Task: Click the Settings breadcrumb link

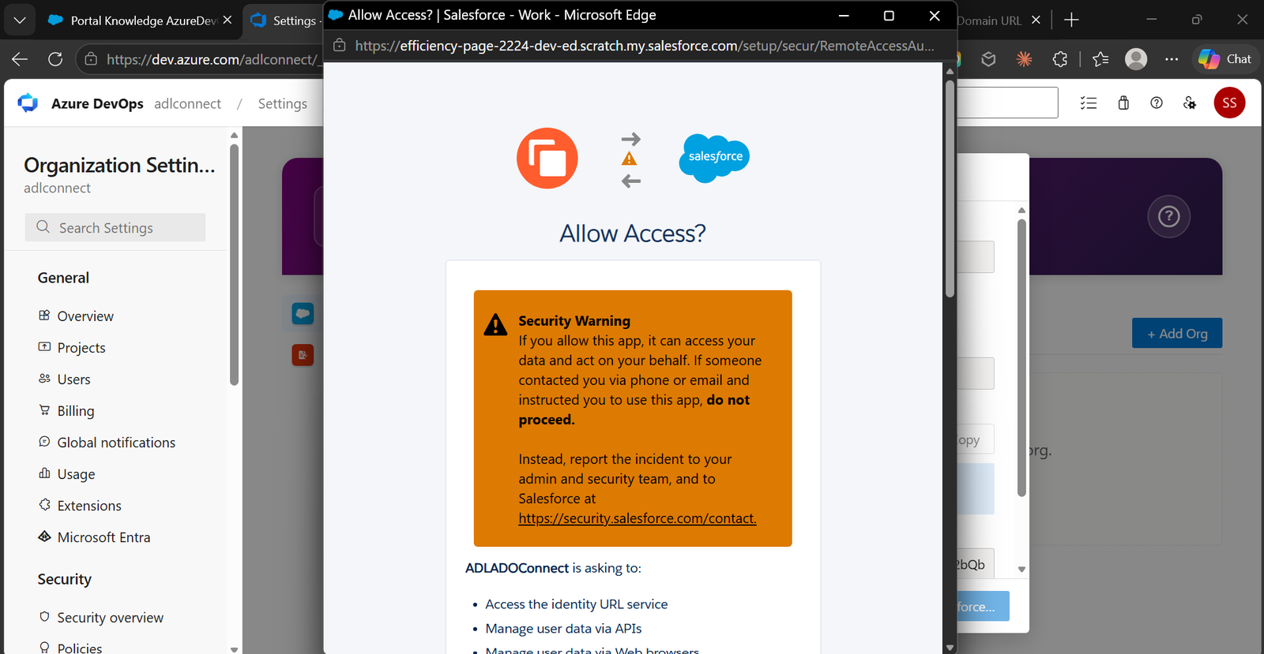Action: [282, 103]
